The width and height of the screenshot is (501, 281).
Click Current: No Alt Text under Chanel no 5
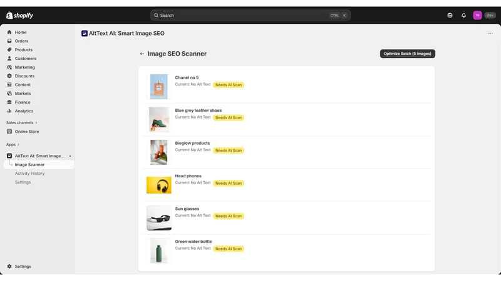pyautogui.click(x=193, y=84)
